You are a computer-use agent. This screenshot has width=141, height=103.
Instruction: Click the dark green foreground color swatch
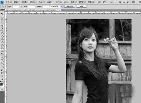click(1, 84)
